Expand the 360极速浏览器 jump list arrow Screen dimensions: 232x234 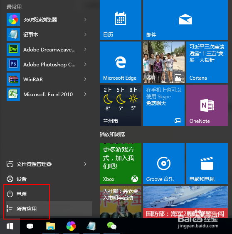tap(85, 19)
